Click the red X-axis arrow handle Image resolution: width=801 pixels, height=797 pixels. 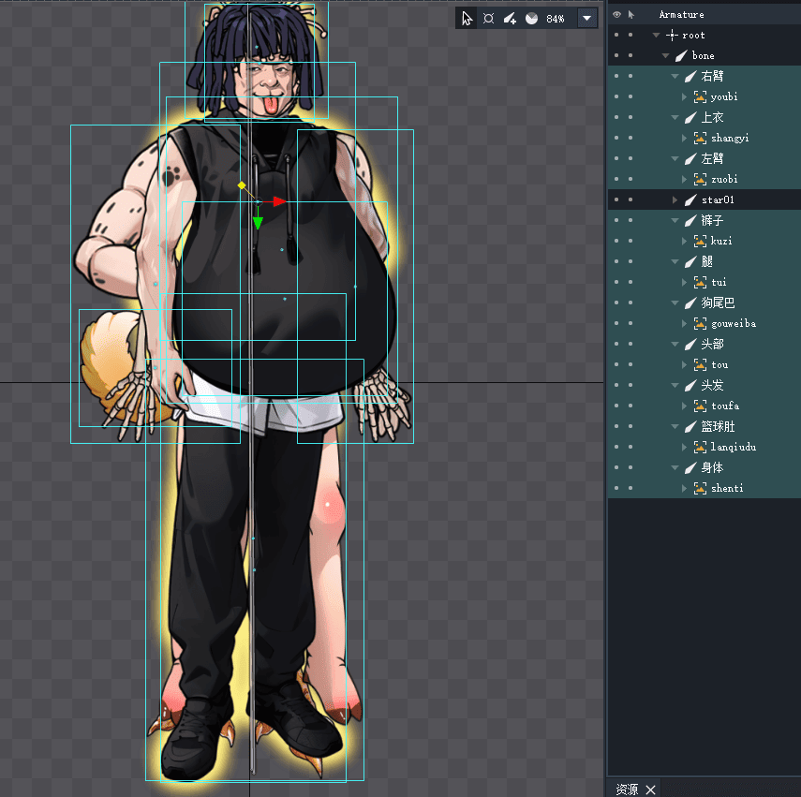279,201
